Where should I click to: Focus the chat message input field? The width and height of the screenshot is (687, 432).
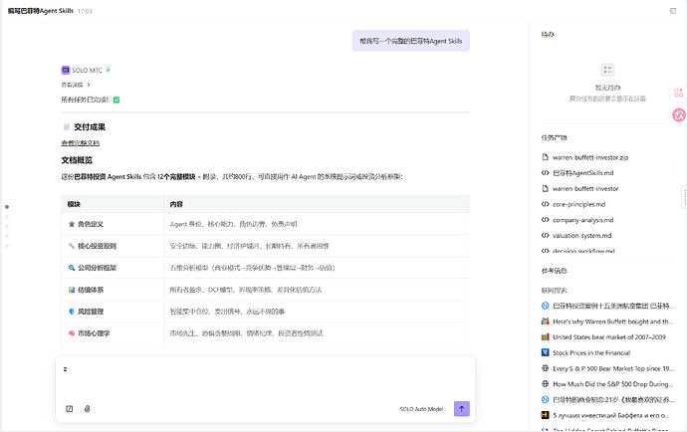point(265,377)
